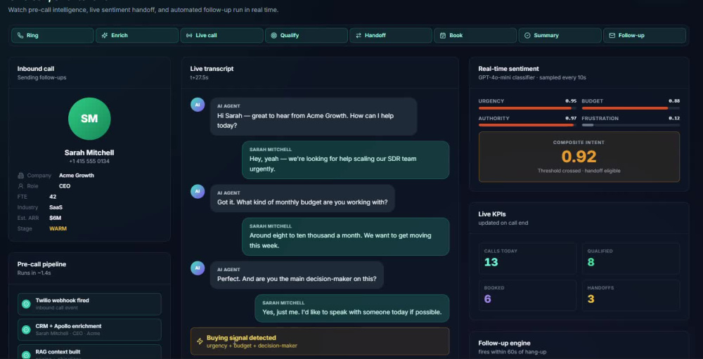Click the Composite Intent 0.92 card

(x=579, y=157)
